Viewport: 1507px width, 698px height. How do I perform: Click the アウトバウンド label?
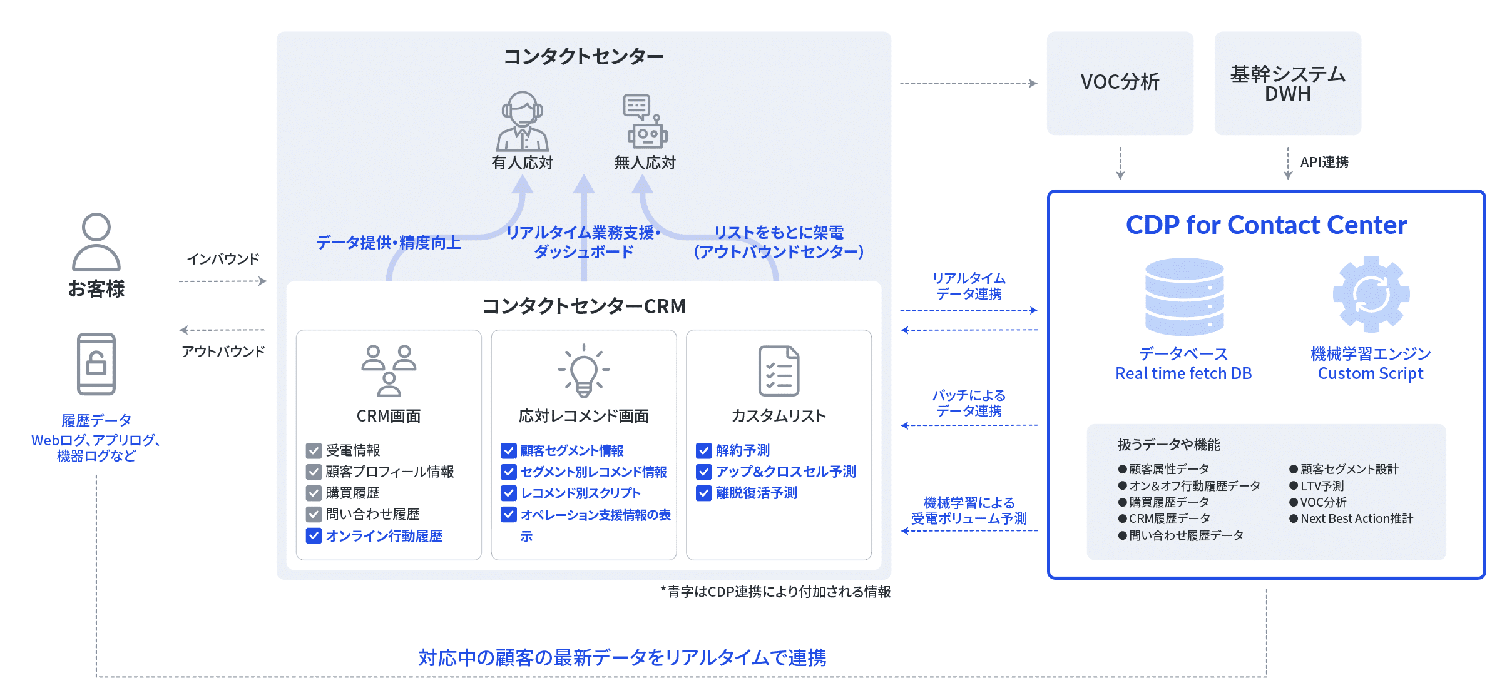(223, 352)
